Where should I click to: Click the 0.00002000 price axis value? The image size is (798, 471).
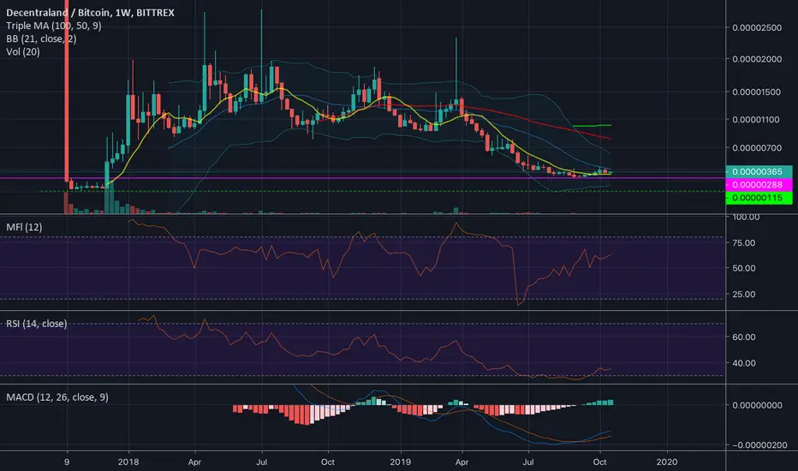757,59
